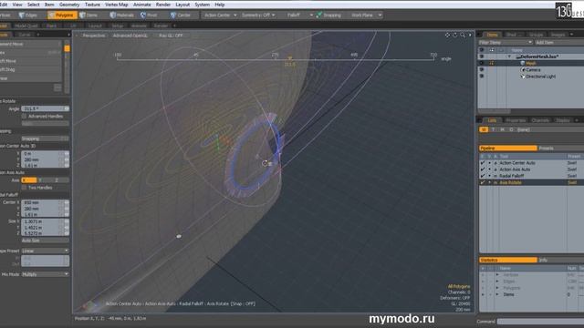Switch to the Images tab

point(558,35)
